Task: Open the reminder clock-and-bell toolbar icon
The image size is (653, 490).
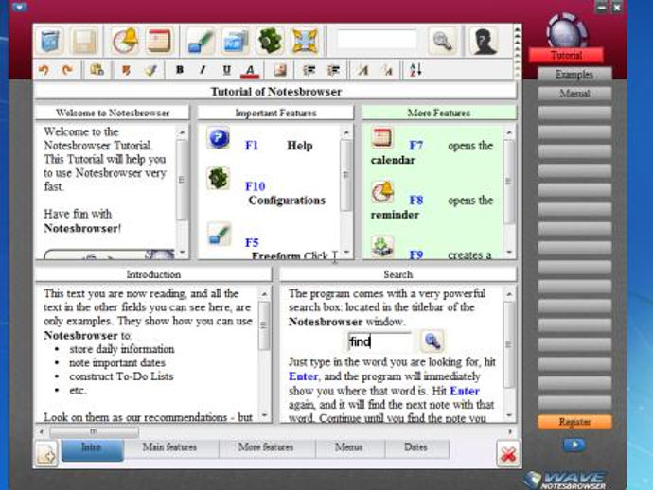Action: (125, 41)
